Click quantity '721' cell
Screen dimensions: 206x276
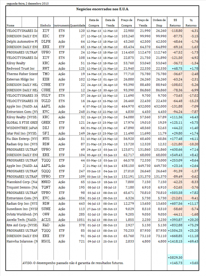[x=82, y=241]
